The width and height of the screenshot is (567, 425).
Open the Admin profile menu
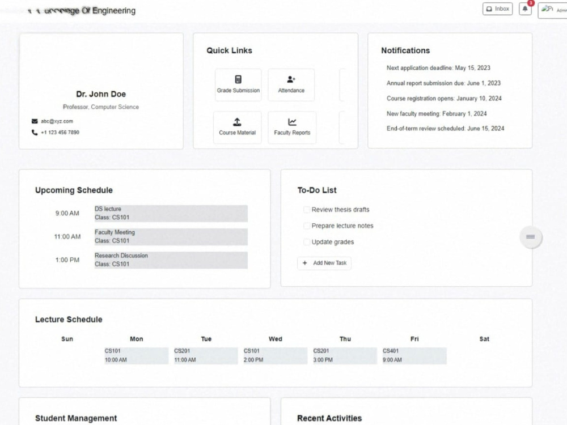click(x=552, y=10)
